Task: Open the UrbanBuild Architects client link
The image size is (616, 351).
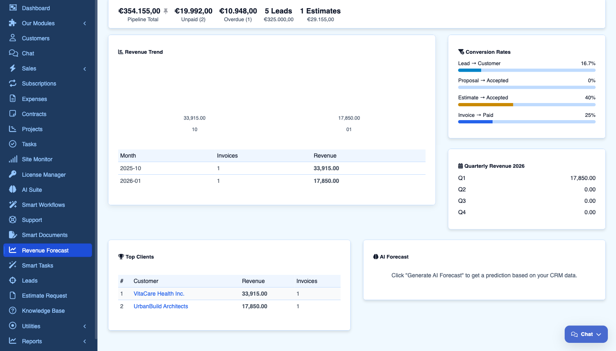Action: (x=161, y=306)
